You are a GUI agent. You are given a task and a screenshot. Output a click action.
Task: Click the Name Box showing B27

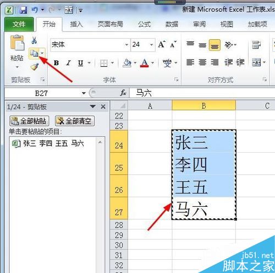(x=41, y=93)
